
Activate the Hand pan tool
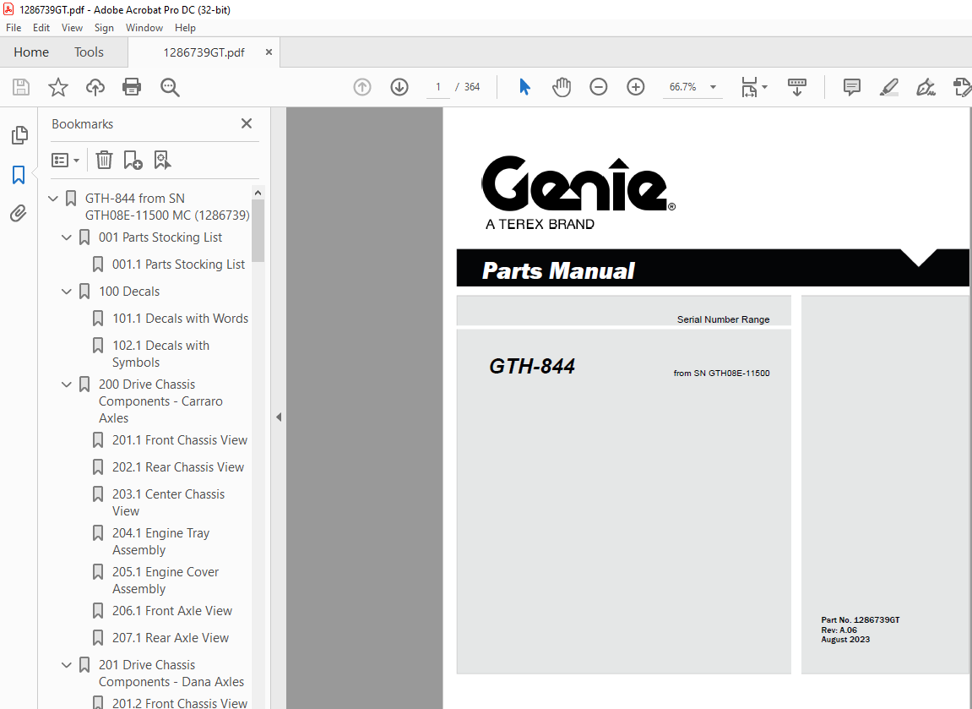tap(562, 87)
